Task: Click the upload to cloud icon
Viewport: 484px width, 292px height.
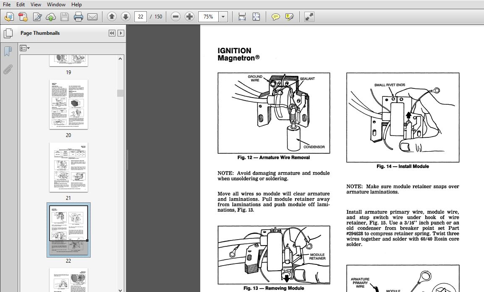Action: (x=51, y=17)
